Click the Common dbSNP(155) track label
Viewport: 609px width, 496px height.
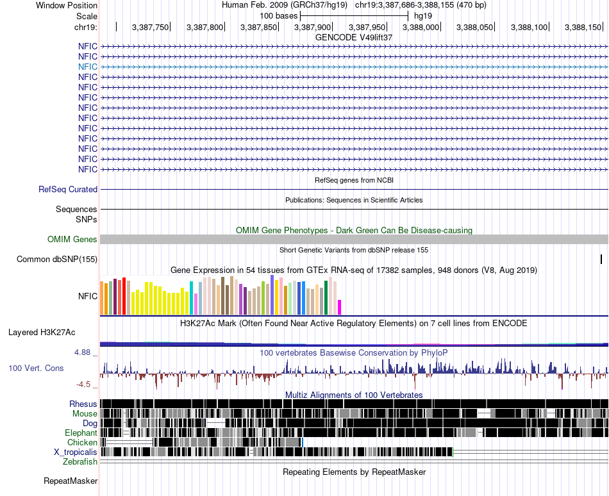click(57, 260)
